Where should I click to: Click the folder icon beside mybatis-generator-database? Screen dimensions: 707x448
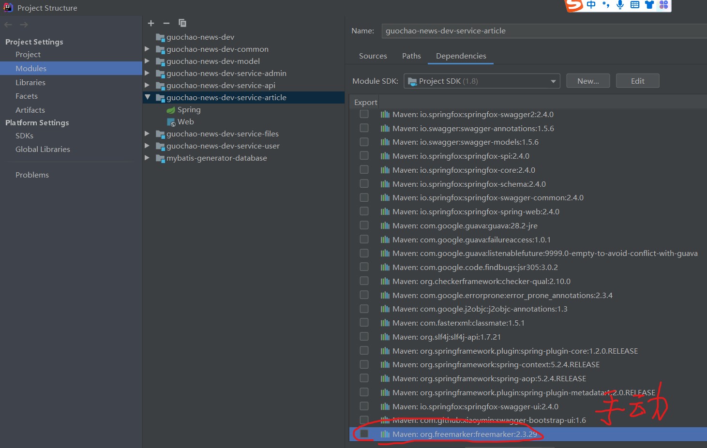(x=160, y=158)
